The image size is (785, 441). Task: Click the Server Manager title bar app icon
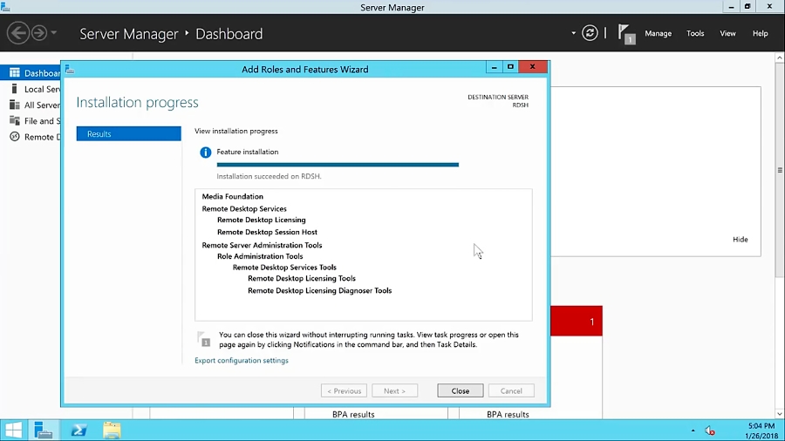click(x=5, y=6)
